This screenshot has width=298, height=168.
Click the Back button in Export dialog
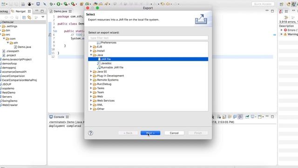coord(128,133)
